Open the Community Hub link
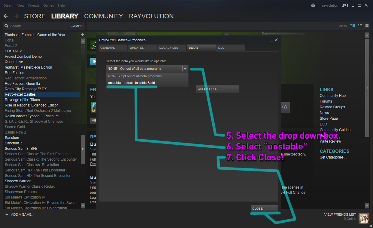This screenshot has width=373, height=228. pos(333,96)
